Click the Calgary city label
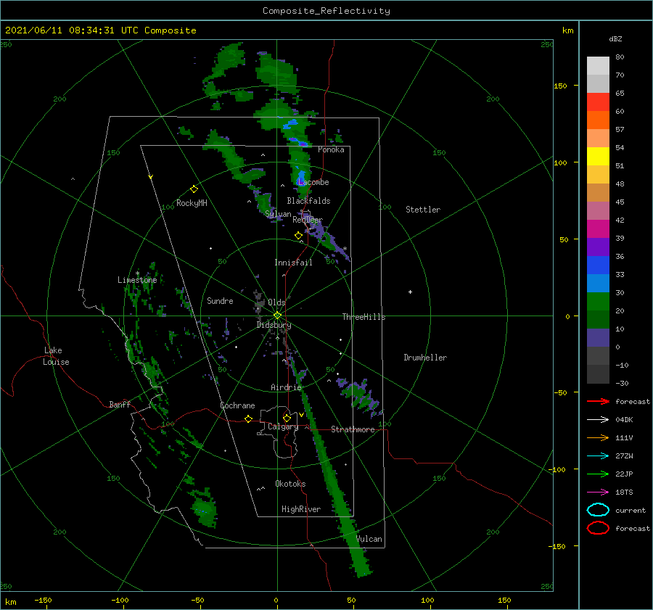Screen dimensions: 653x610 click(283, 426)
